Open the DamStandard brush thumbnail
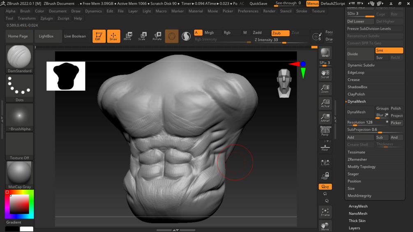The height and width of the screenshot is (232, 413). point(19,59)
